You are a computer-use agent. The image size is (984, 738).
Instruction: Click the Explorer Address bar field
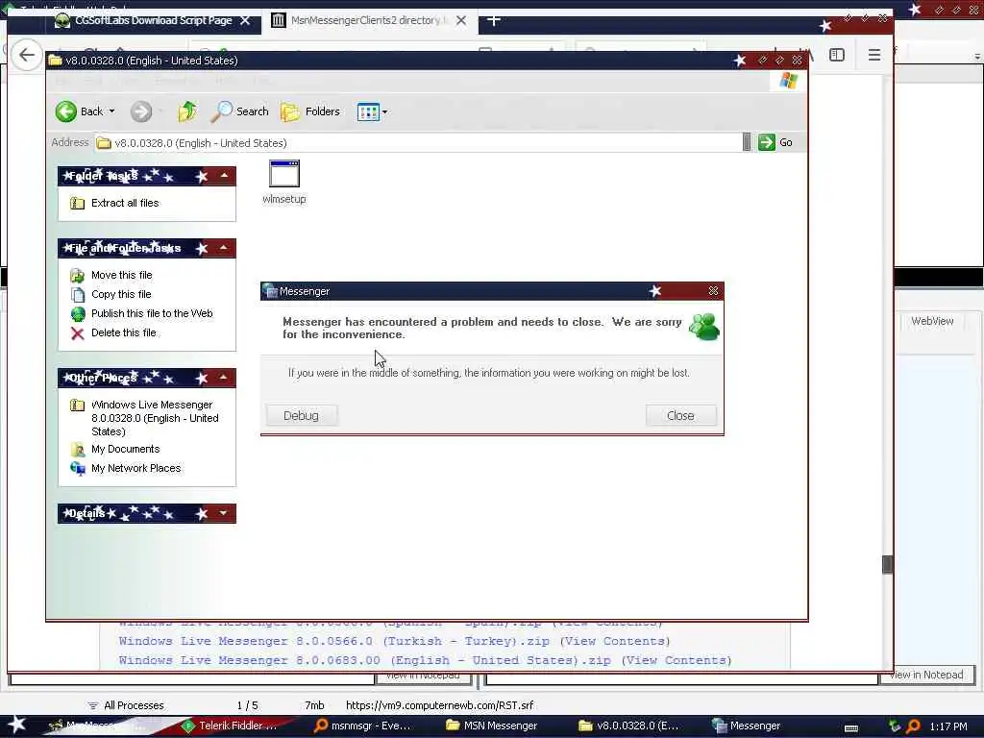pos(418,143)
